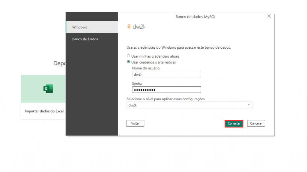Screen dimensions: 307x172
Task: Choose 'Usar credenciais alternativas' radio option
Action: point(129,62)
